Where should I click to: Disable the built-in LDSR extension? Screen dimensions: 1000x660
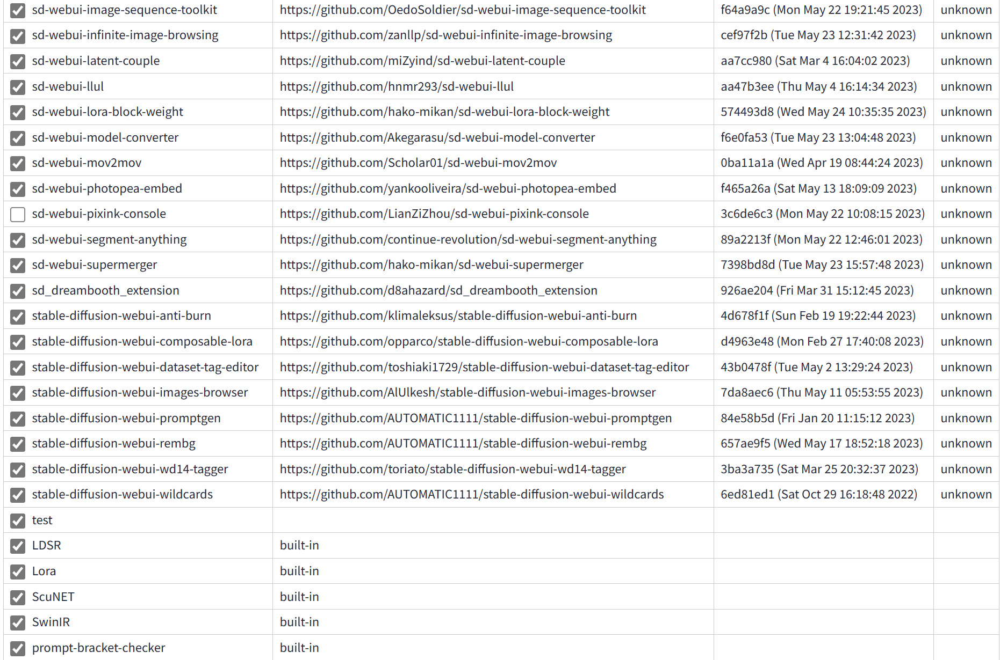18,546
